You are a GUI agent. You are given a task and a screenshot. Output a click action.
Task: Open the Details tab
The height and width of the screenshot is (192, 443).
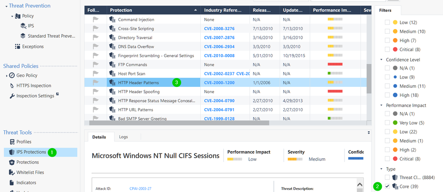tap(99, 137)
